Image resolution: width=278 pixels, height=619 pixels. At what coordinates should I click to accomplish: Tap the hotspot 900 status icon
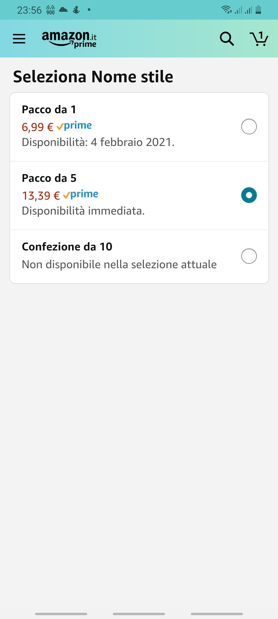point(50,10)
